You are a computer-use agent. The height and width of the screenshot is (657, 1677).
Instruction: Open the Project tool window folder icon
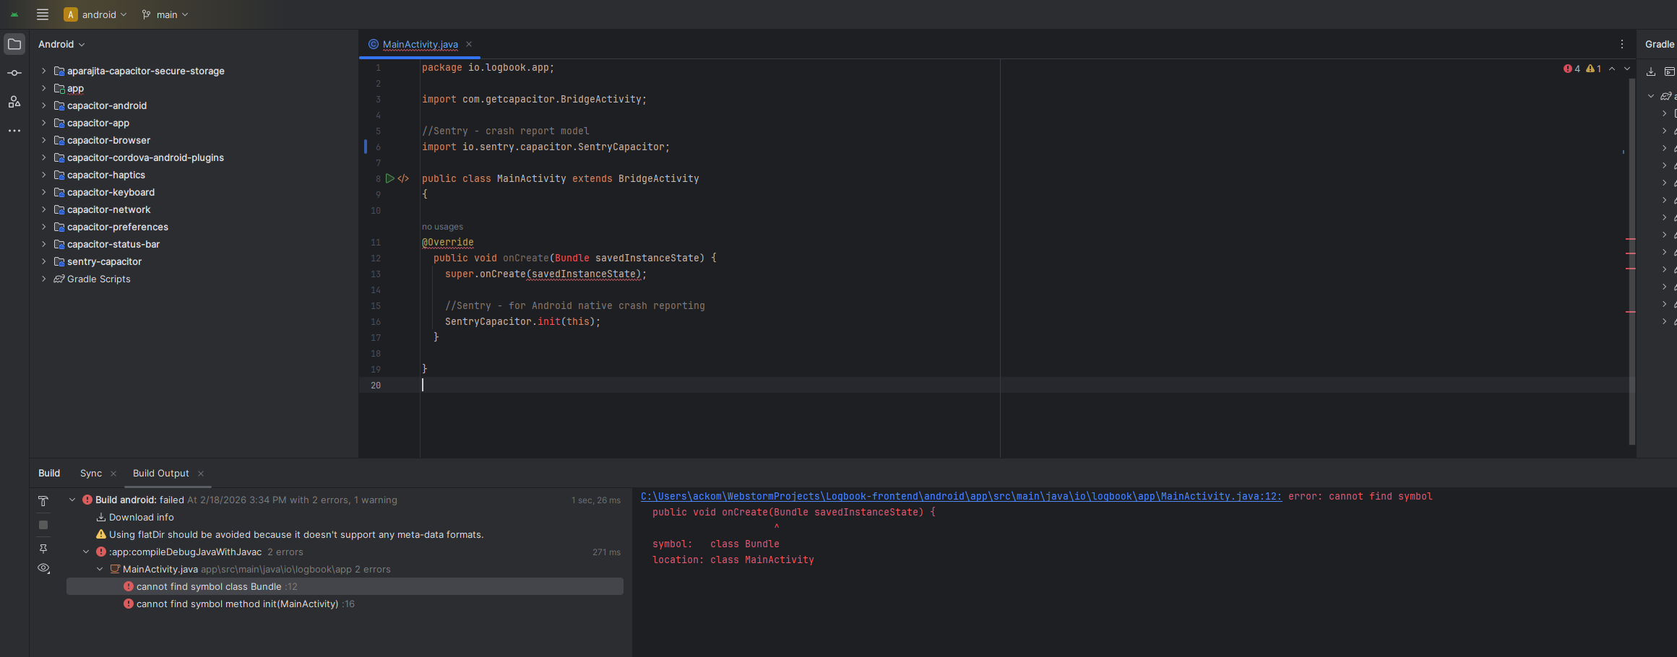coord(14,44)
